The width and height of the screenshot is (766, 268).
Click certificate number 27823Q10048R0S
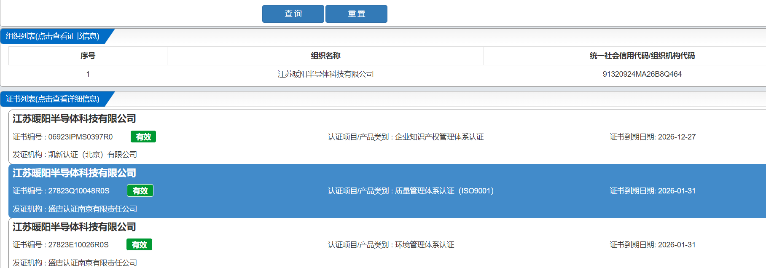[79, 191]
